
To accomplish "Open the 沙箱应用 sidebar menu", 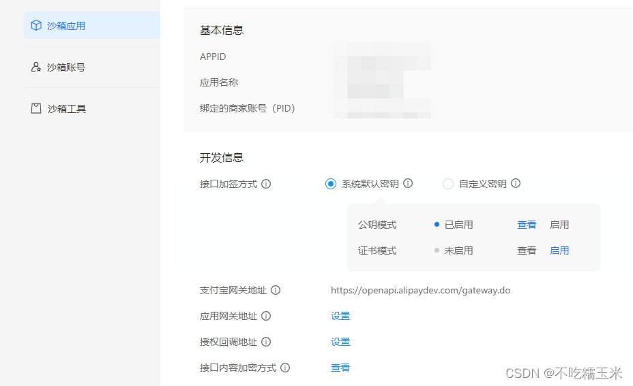I will coord(92,25).
